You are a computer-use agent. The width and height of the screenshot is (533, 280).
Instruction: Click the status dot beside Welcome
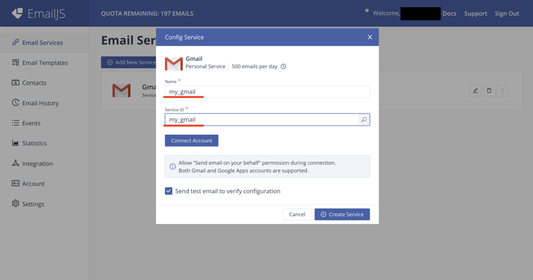click(366, 10)
